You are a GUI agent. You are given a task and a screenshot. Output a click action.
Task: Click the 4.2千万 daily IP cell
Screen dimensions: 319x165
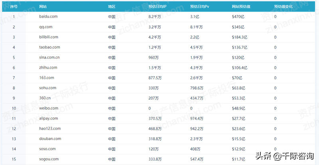(x=155, y=37)
